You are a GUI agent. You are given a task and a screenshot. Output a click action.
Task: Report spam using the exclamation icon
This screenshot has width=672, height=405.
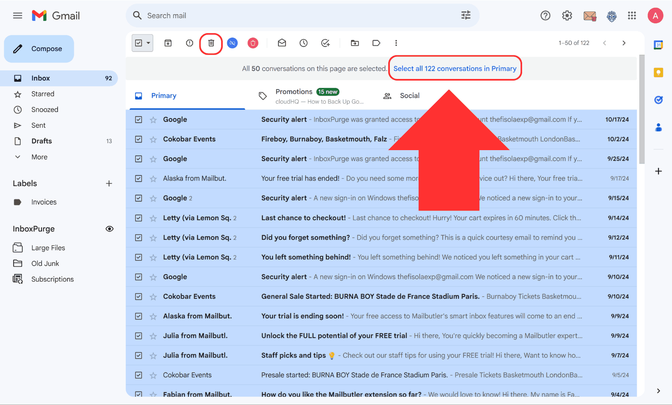(x=189, y=43)
